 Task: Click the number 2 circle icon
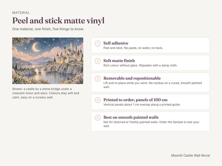point(98,61)
